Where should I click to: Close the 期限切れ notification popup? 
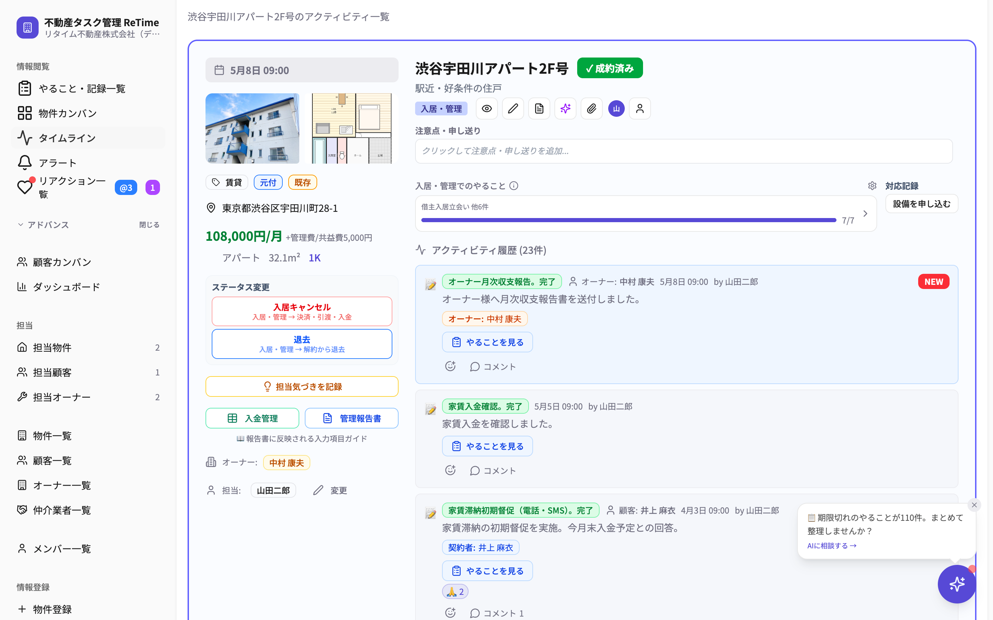point(974,505)
